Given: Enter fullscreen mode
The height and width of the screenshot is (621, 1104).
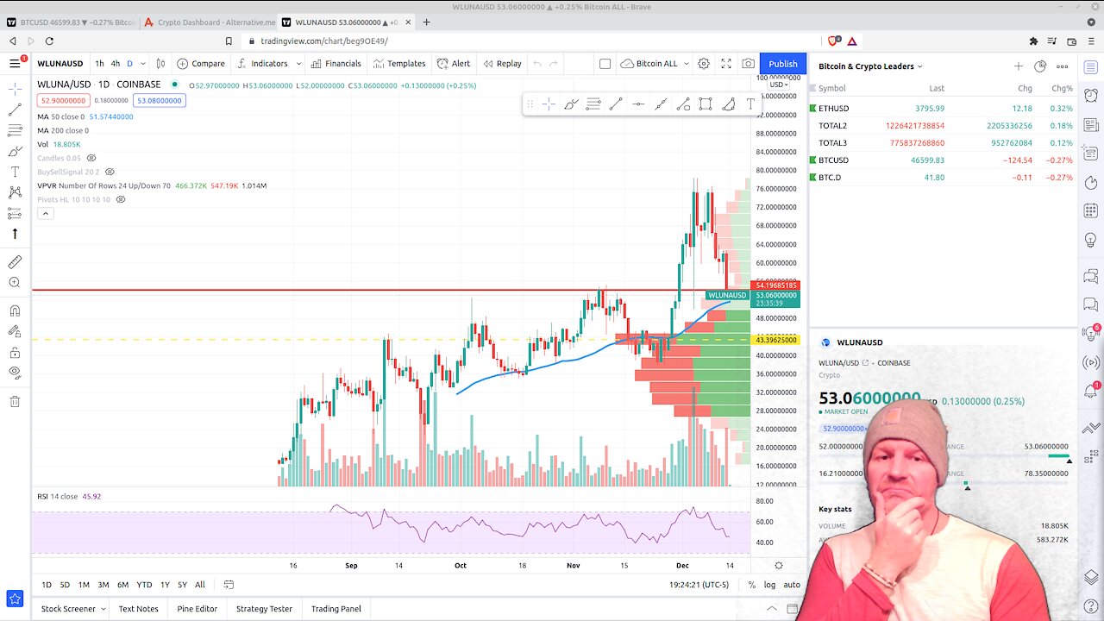Looking at the screenshot, I should click(726, 63).
